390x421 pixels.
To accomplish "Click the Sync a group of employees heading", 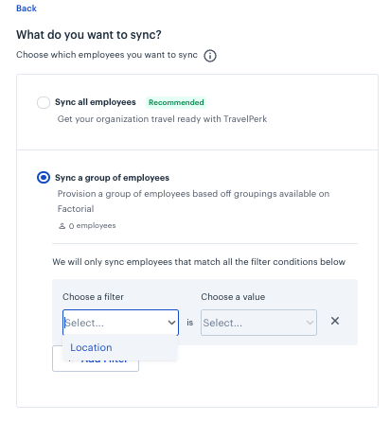I will (x=112, y=178).
